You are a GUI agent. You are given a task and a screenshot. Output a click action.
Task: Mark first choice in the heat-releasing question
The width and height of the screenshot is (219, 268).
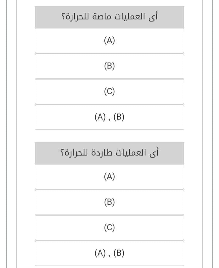[x=109, y=177]
